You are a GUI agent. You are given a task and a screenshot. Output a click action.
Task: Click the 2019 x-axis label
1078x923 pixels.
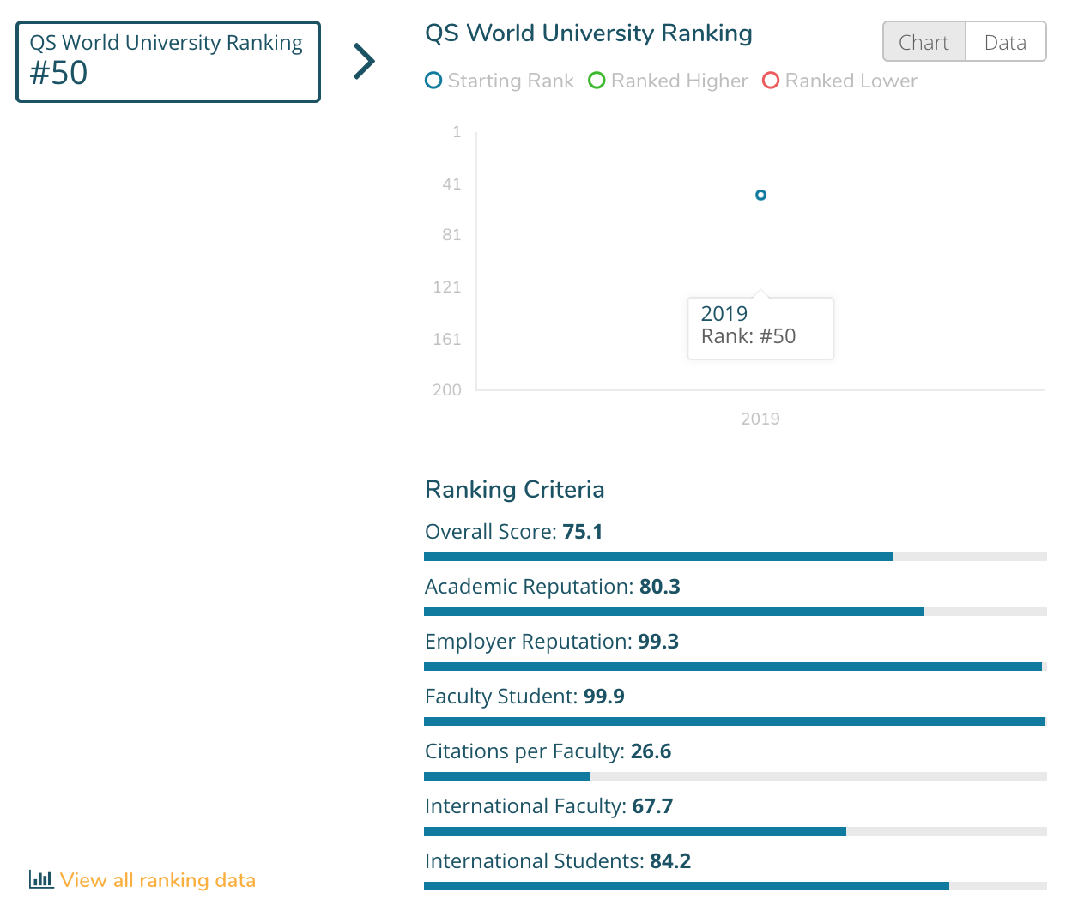[760, 419]
